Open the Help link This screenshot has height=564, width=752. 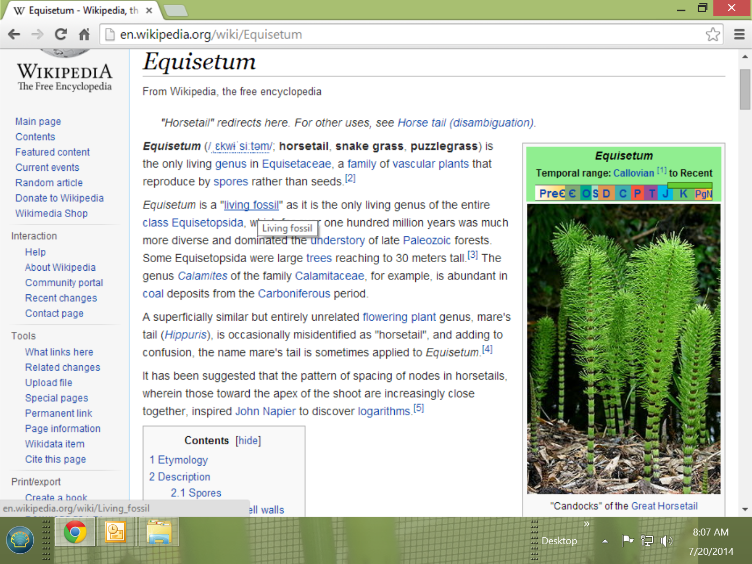(x=35, y=252)
